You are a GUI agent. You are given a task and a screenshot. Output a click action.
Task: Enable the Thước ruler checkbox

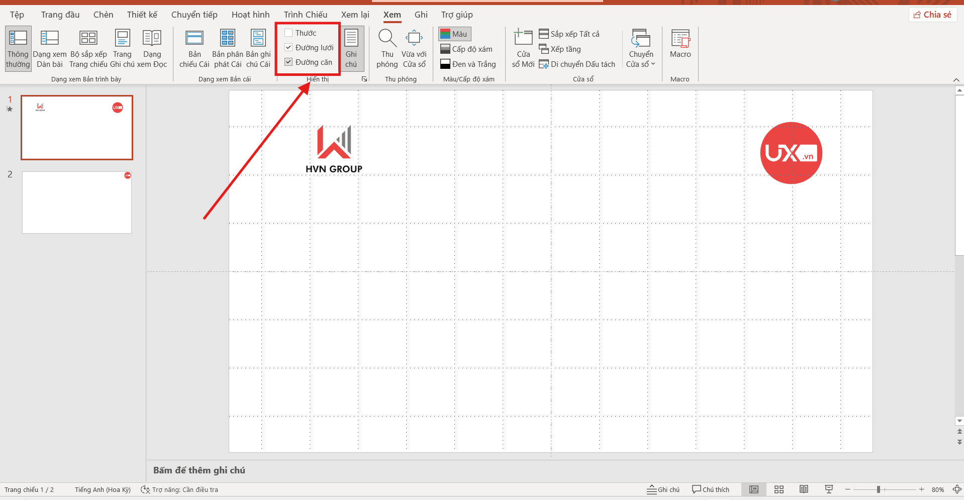(x=288, y=33)
